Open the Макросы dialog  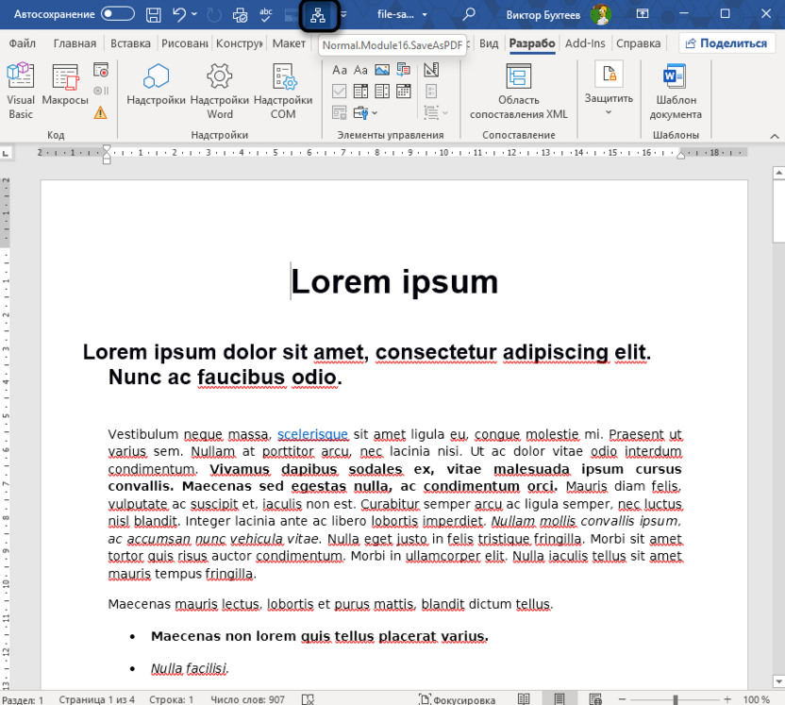click(65, 84)
